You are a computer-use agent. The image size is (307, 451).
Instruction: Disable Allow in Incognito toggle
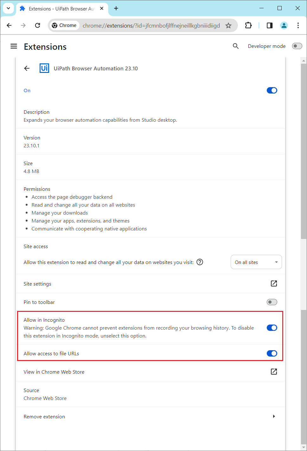click(272, 328)
